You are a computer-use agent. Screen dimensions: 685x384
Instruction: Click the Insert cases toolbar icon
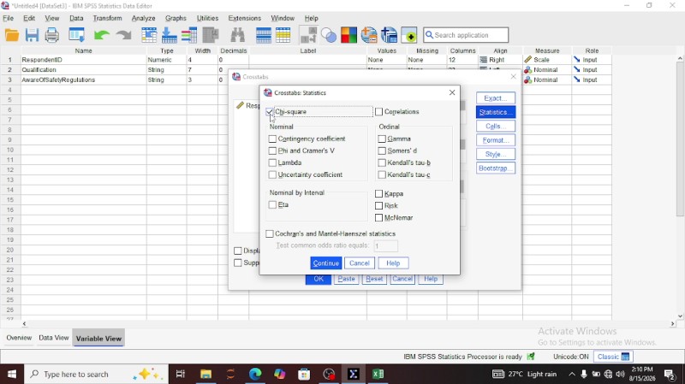(x=264, y=35)
